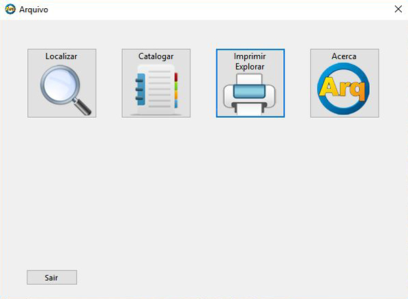The image size is (408, 299).
Task: Click the Sair button to exit
Action: 52,277
